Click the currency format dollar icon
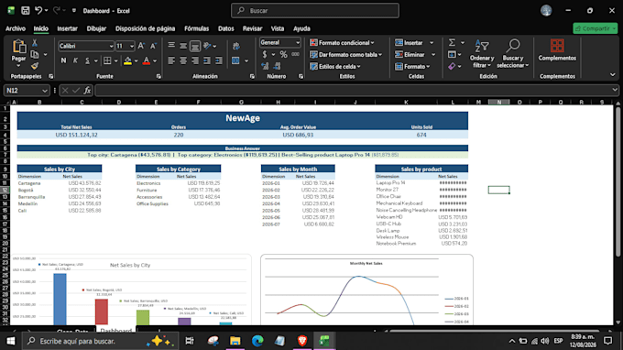The image size is (623, 350). coord(265,54)
